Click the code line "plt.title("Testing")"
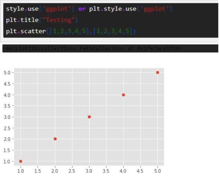 click(42, 20)
